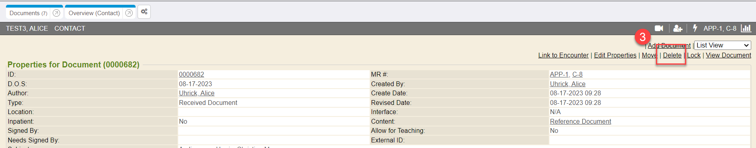Screen dimensions: 756x148
Task: Click the APP-1 MR number link
Action: [559, 74]
